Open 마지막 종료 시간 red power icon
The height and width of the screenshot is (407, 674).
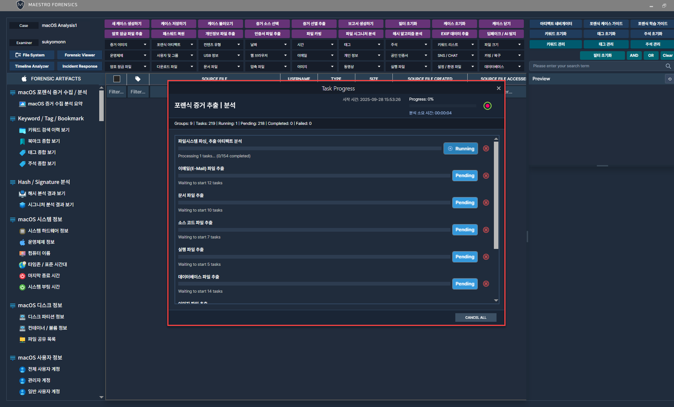pyautogui.click(x=22, y=276)
